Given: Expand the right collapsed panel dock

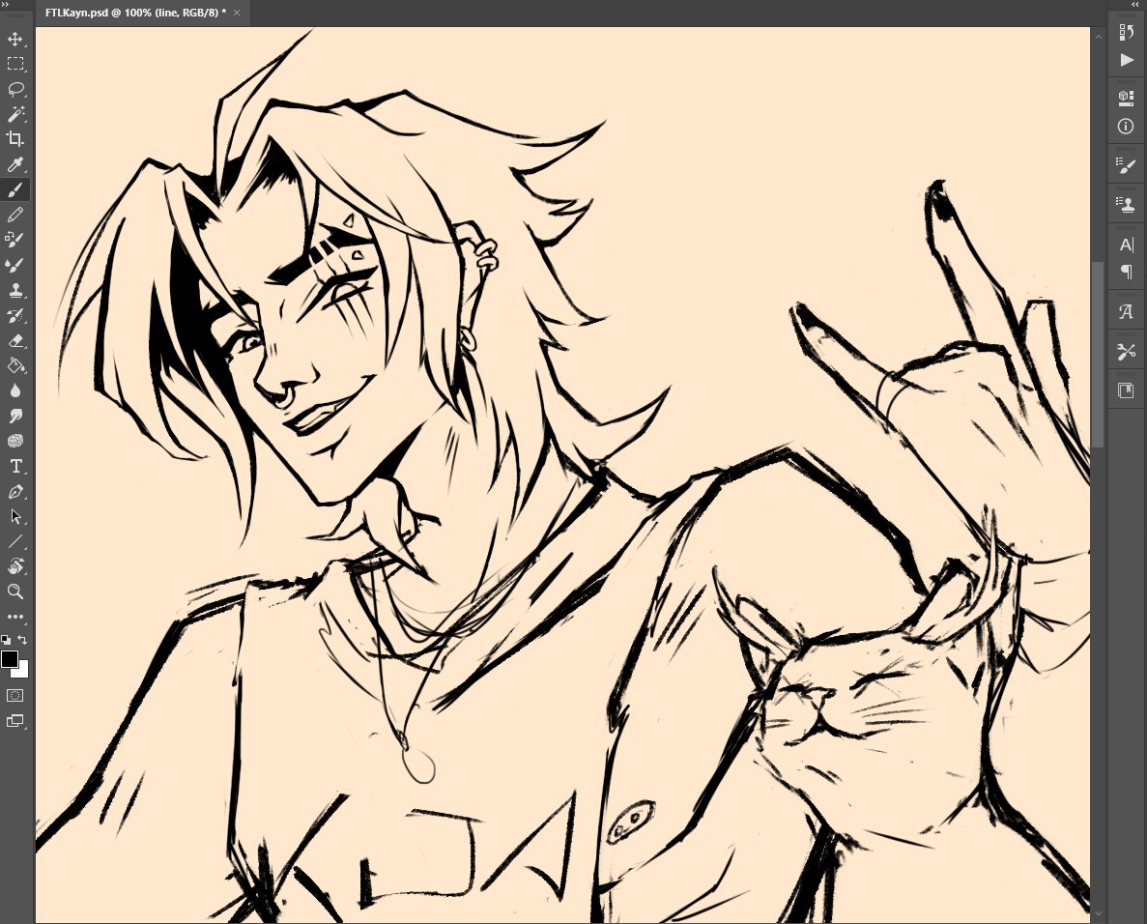Looking at the screenshot, I should tap(1134, 5).
